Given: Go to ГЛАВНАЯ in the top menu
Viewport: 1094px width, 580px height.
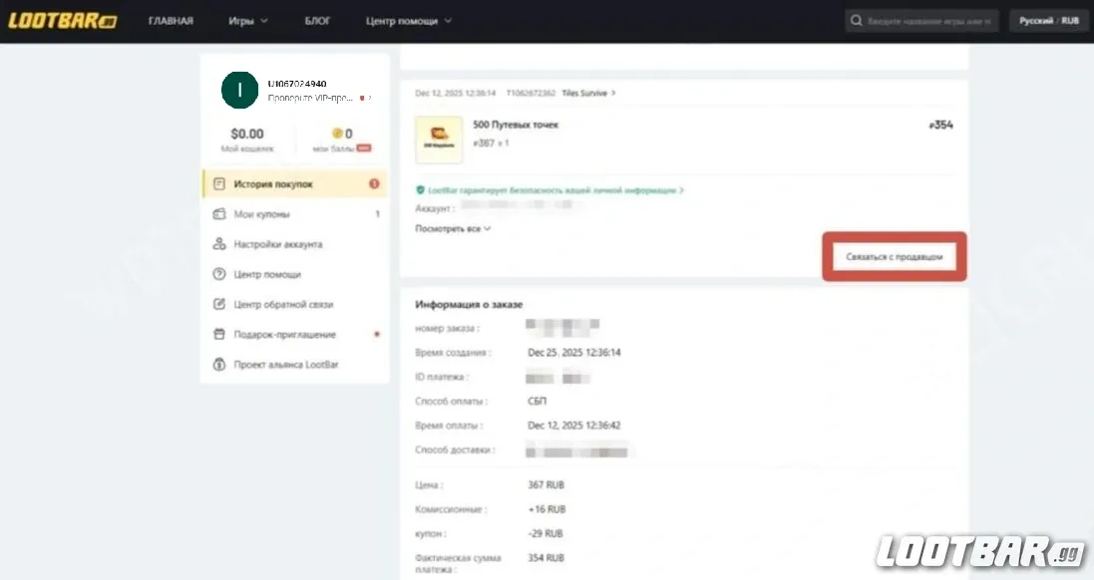Looking at the screenshot, I should (171, 19).
